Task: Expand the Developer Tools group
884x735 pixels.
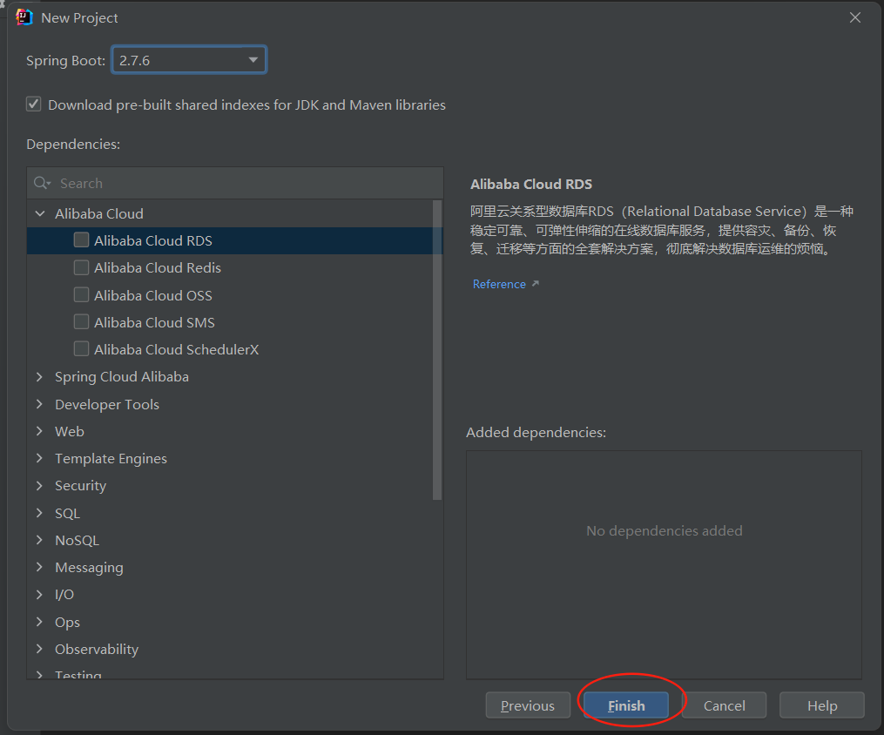Action: 39,404
